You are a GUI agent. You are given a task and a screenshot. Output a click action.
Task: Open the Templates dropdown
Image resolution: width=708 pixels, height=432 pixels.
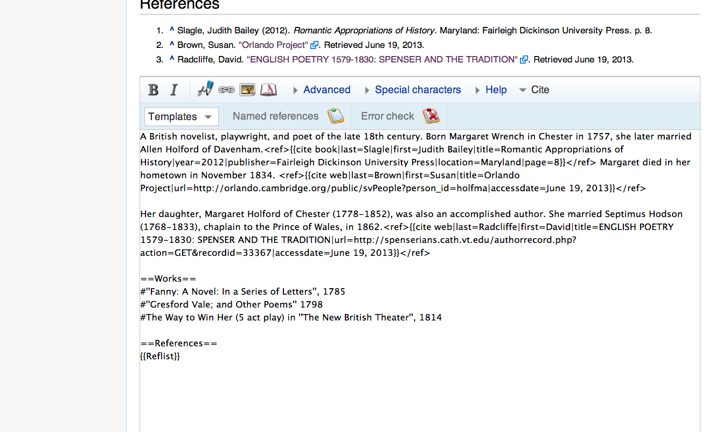point(181,116)
